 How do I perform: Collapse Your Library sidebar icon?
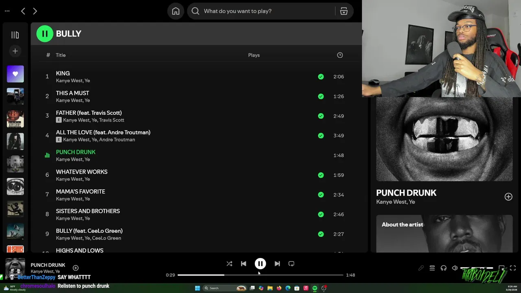pos(15,35)
